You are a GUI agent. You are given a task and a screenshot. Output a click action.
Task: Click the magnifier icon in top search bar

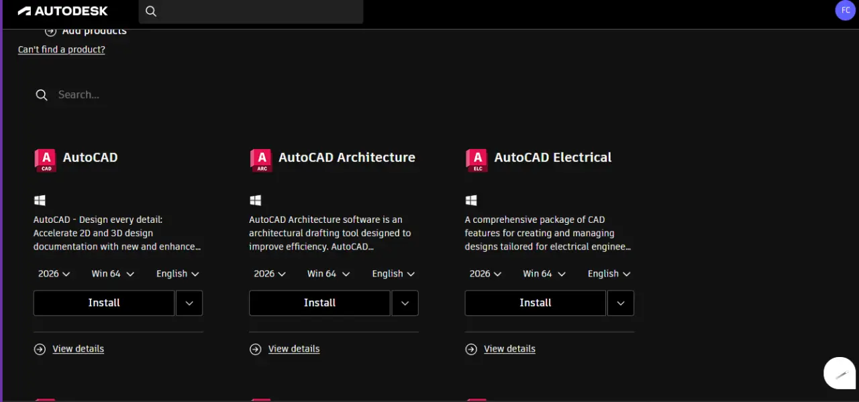click(x=151, y=11)
